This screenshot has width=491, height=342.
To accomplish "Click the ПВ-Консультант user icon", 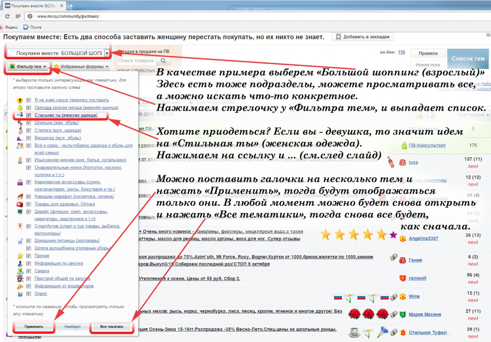I will point(404,146).
